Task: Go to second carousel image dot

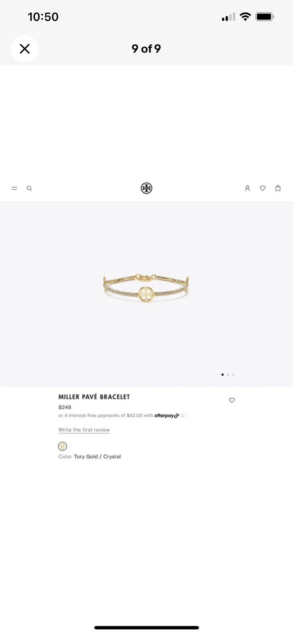Action: click(x=228, y=375)
